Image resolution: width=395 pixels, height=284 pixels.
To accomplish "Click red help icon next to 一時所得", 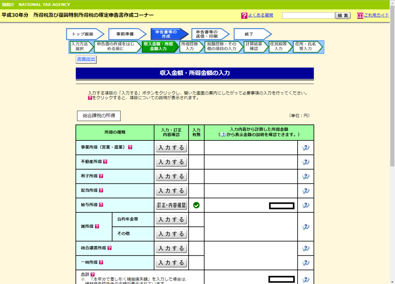I will (101, 262).
